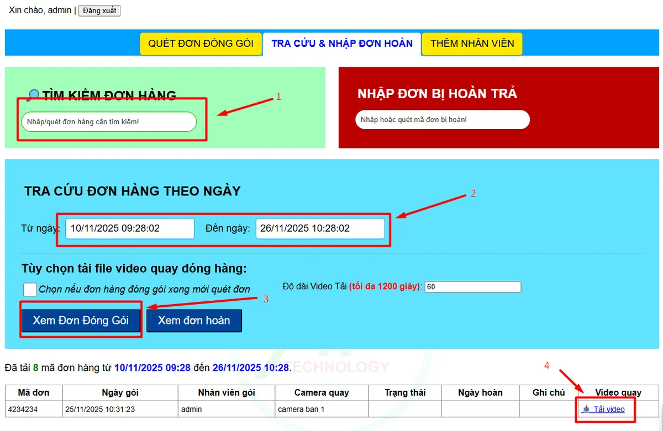
Task: Click the Đăng xuất button
Action: pos(99,10)
